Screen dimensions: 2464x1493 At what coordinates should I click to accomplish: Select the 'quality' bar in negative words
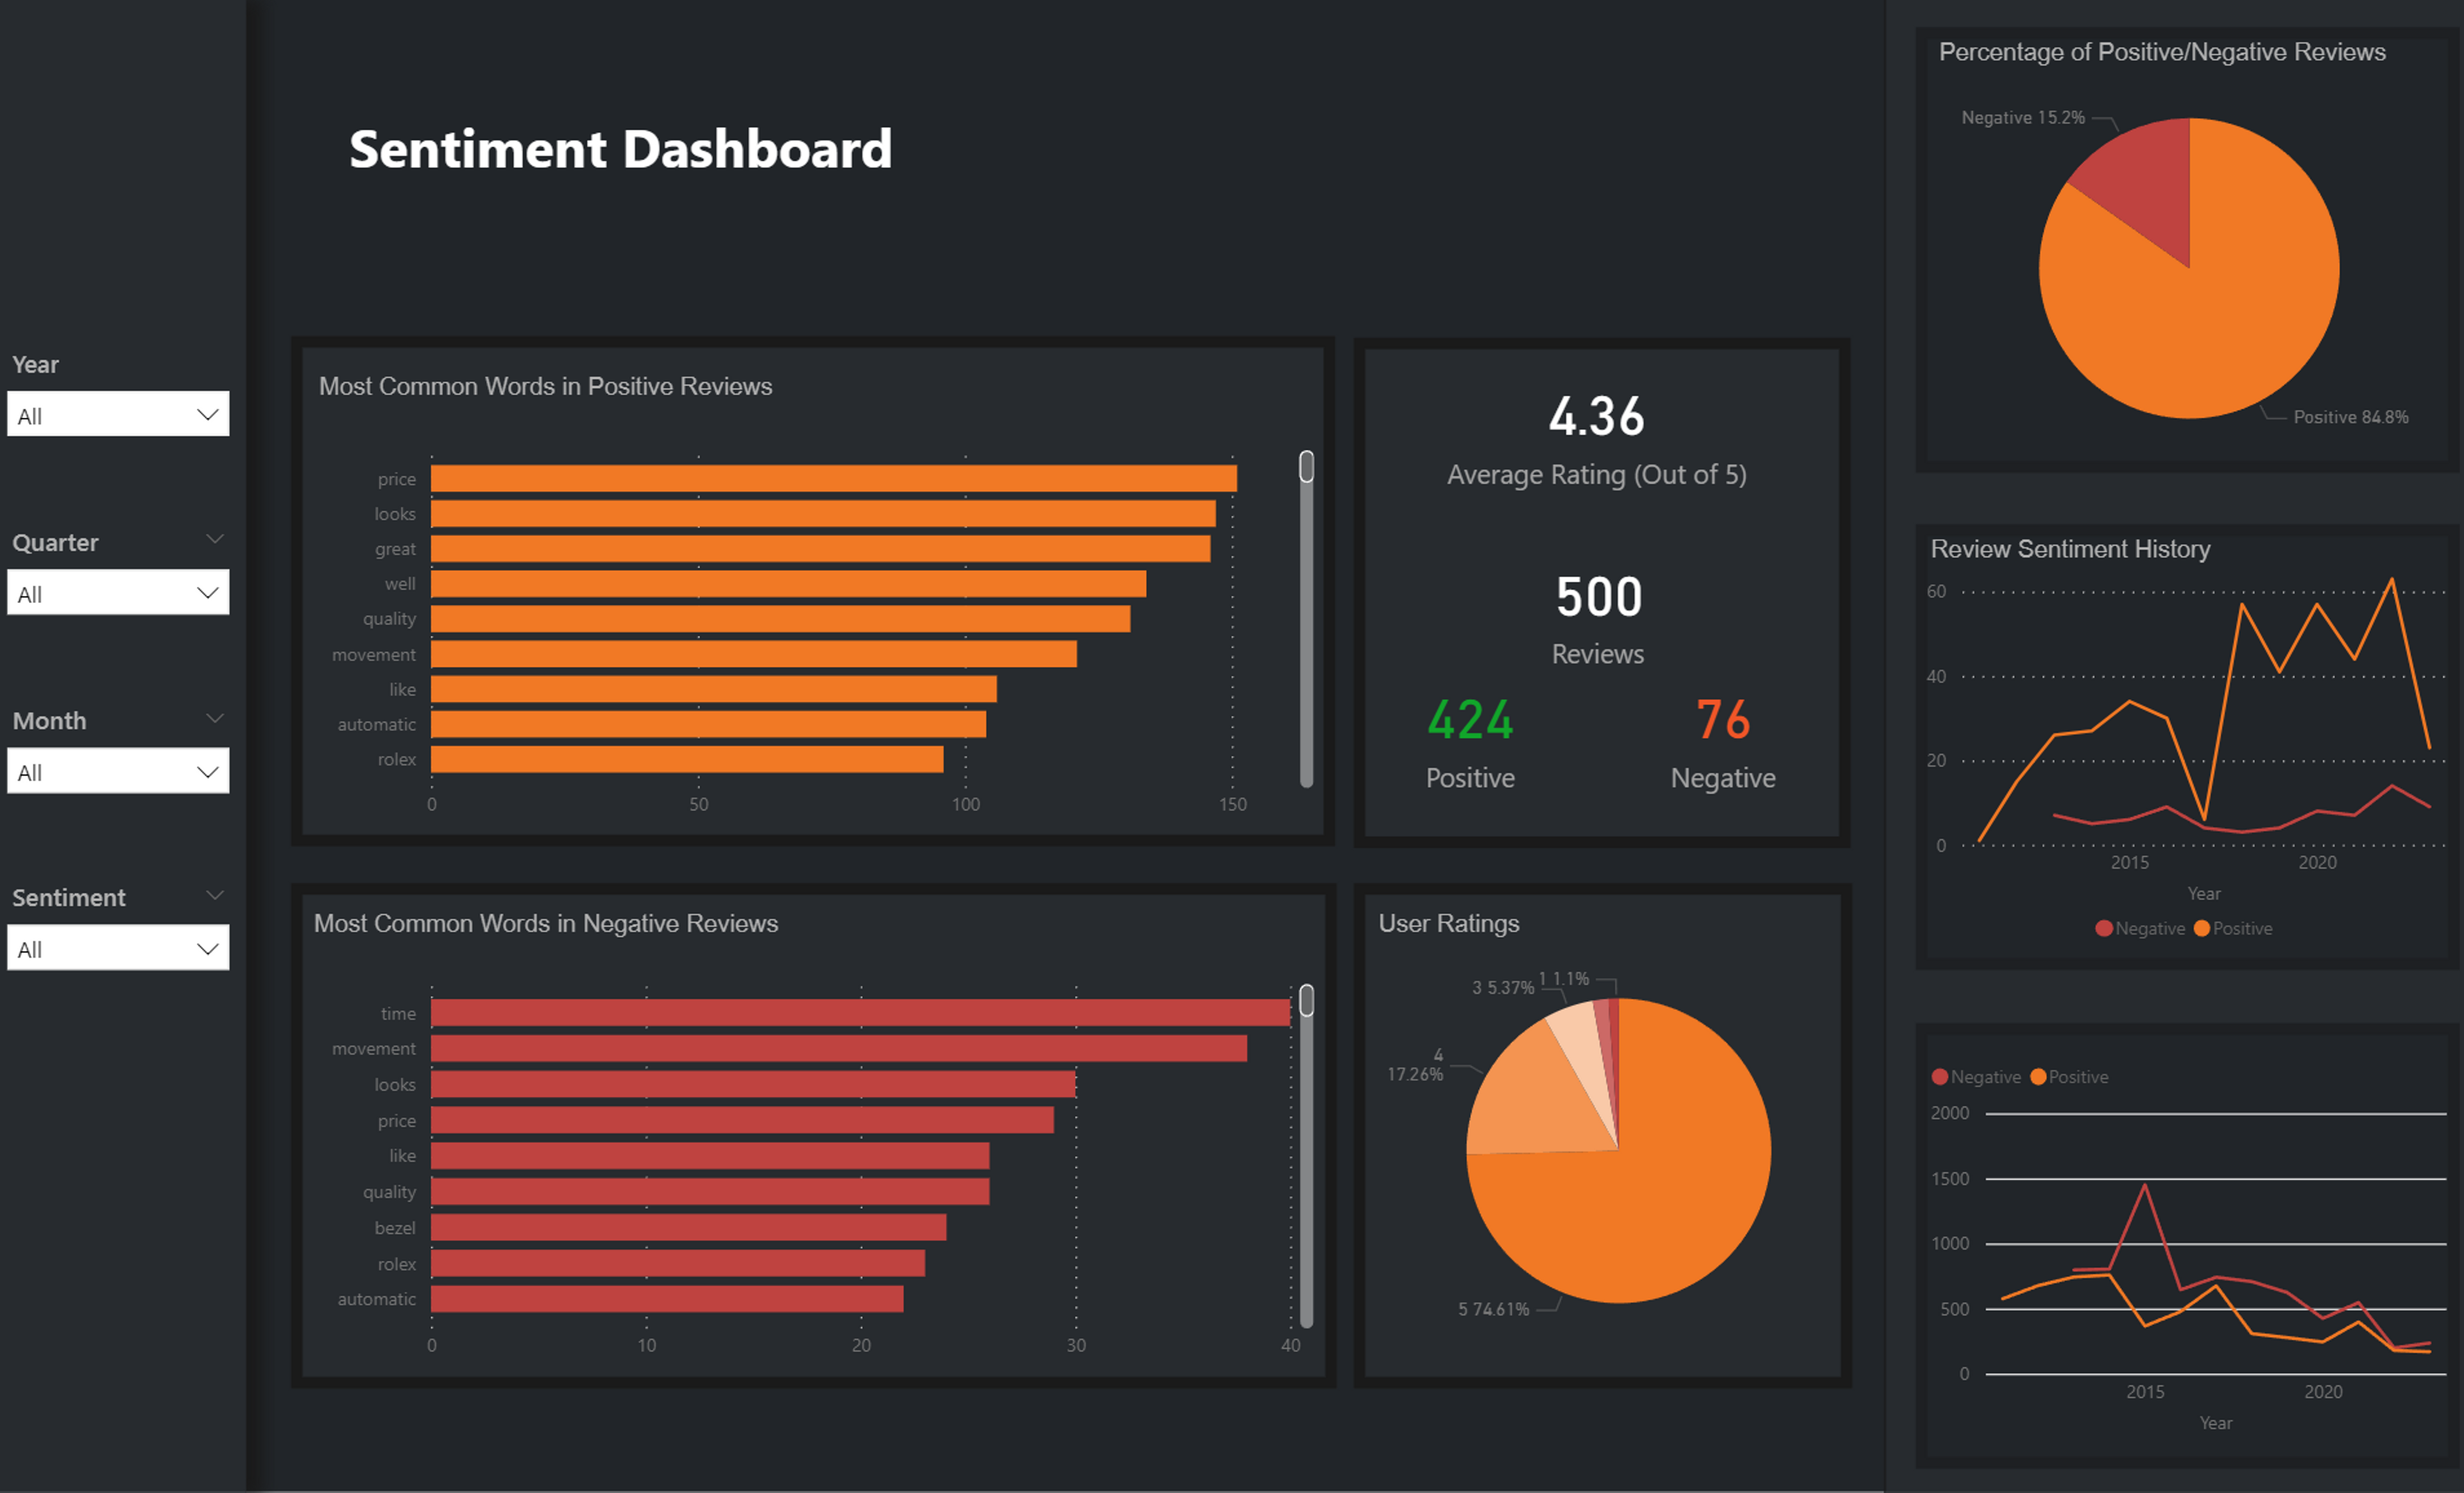[x=710, y=1192]
